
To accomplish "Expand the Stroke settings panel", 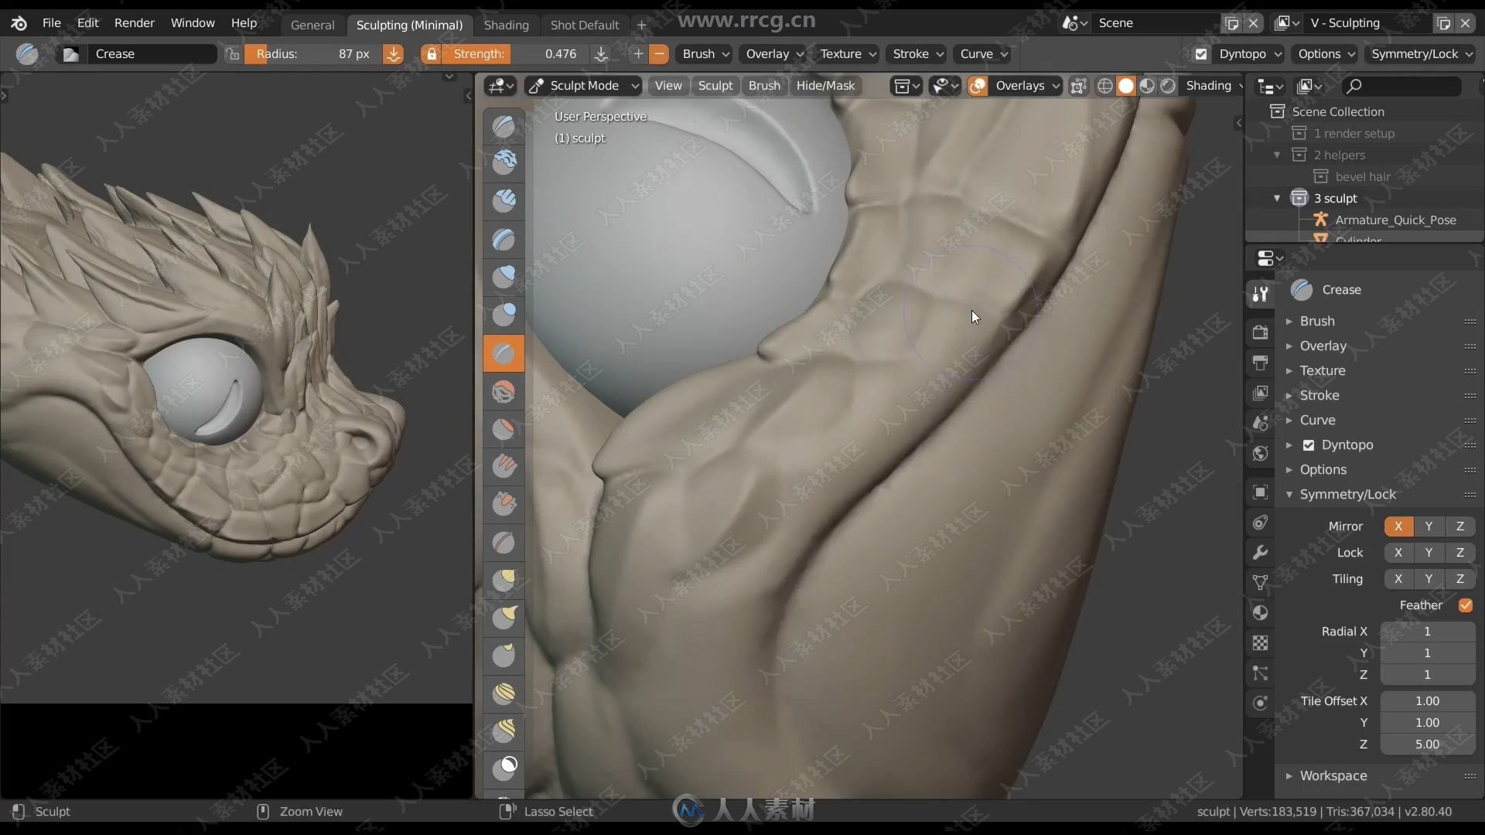I will coord(1289,394).
